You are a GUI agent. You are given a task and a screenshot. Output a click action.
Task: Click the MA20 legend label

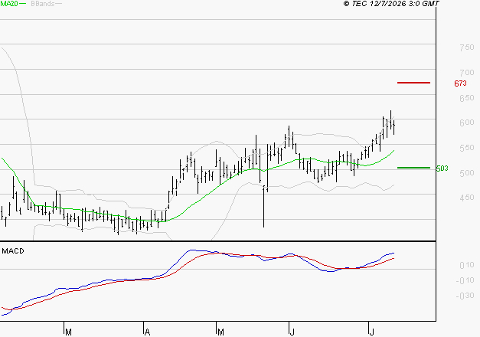[x=9, y=4]
